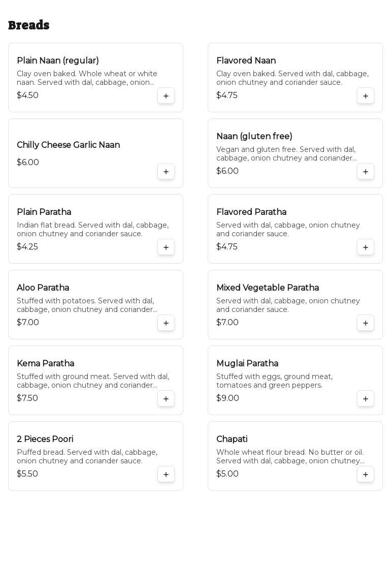Add Muglai Paratha via plus icon

(x=366, y=398)
